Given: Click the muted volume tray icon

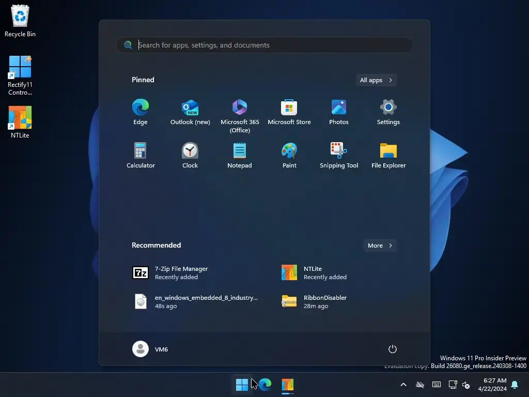Looking at the screenshot, I should [x=466, y=385].
